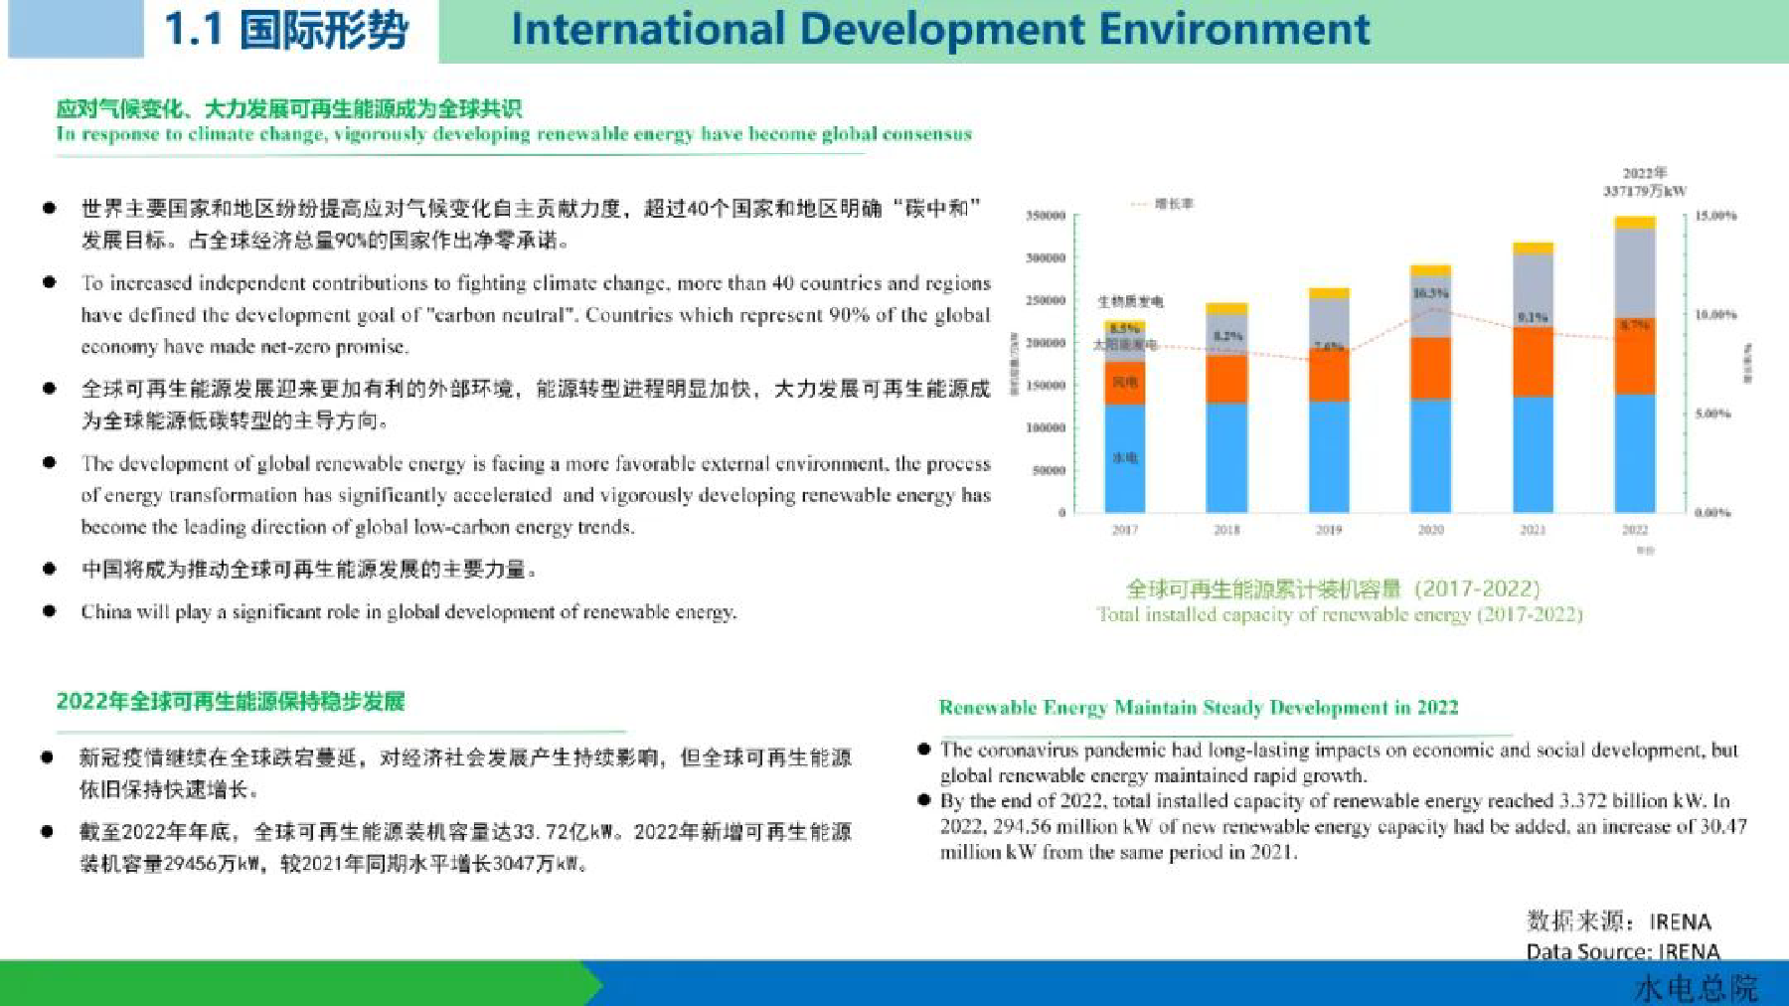Select the '1.1 国际形势' section heading
The image size is (1789, 1006).
coord(286,29)
